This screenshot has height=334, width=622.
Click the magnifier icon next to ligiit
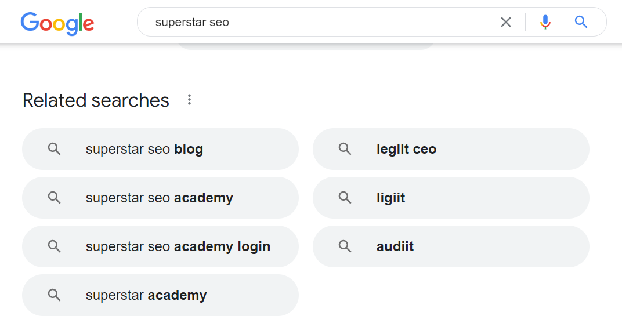pos(345,198)
